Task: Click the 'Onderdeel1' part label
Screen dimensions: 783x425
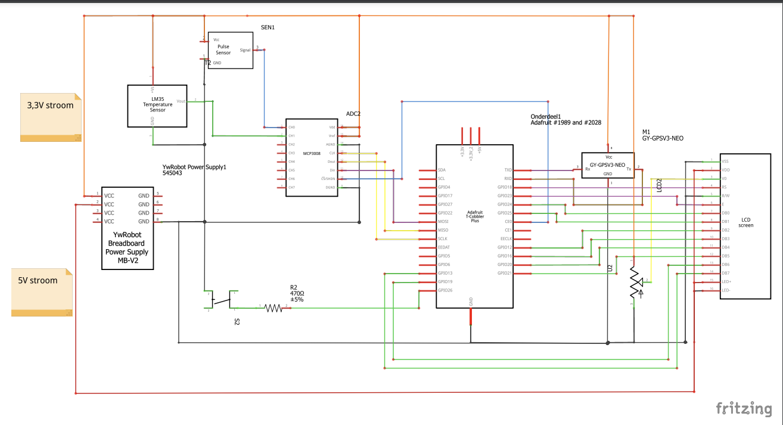Action: [x=546, y=116]
